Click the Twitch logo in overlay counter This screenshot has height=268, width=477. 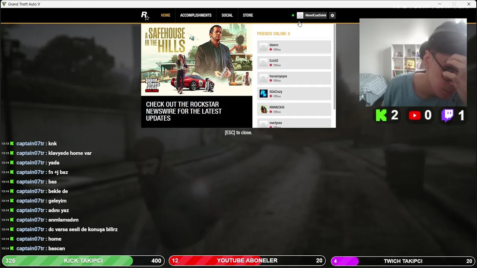click(x=448, y=115)
